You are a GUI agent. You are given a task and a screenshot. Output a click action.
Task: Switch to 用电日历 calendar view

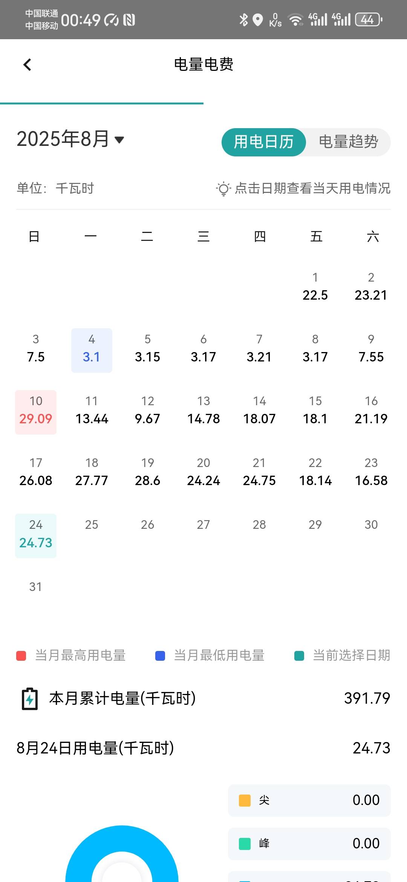pos(264,142)
